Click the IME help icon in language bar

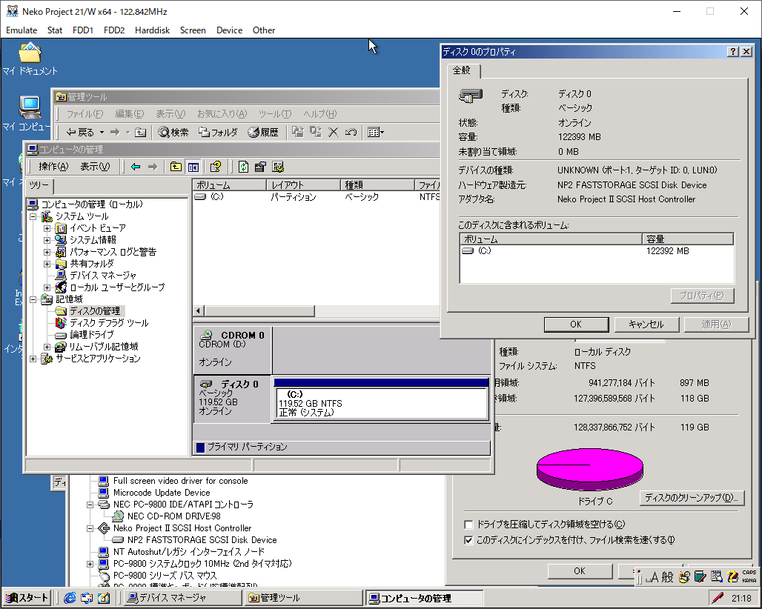coord(732,576)
